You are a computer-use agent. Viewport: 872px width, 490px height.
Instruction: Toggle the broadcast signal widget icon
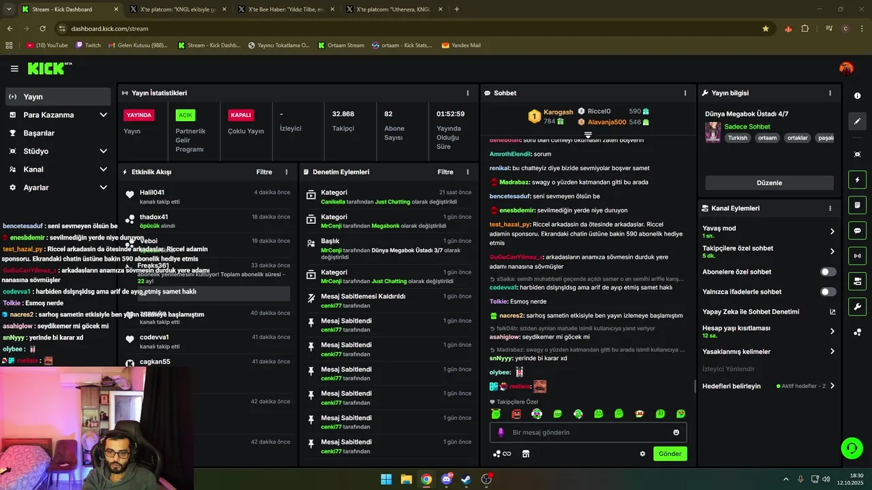tap(857, 256)
